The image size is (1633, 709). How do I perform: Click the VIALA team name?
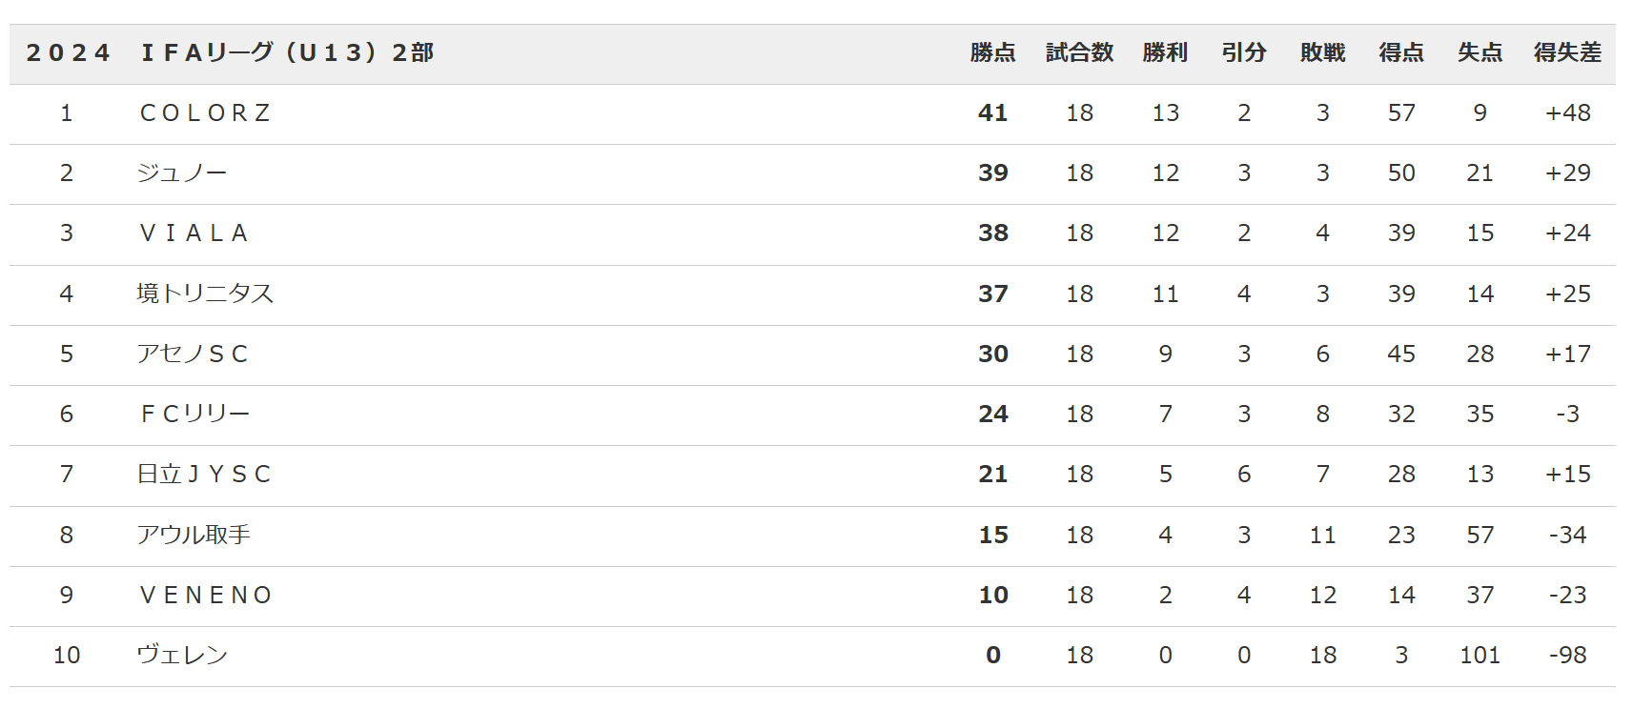(194, 233)
